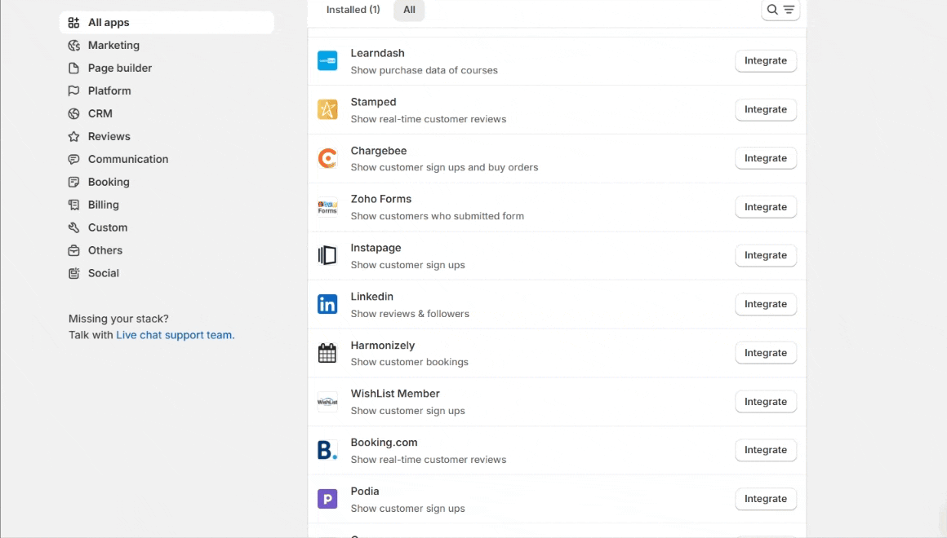
Task: Click the Zoho Forms logo icon
Action: coord(327,207)
